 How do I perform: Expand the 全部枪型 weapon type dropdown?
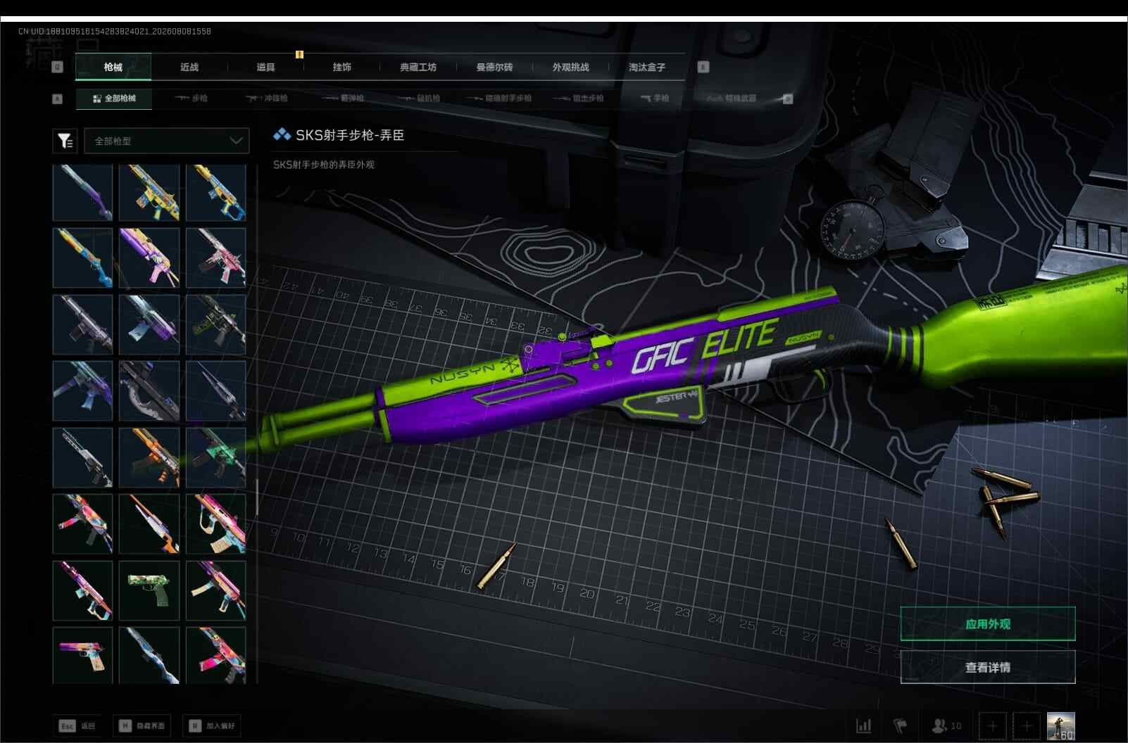[x=166, y=141]
